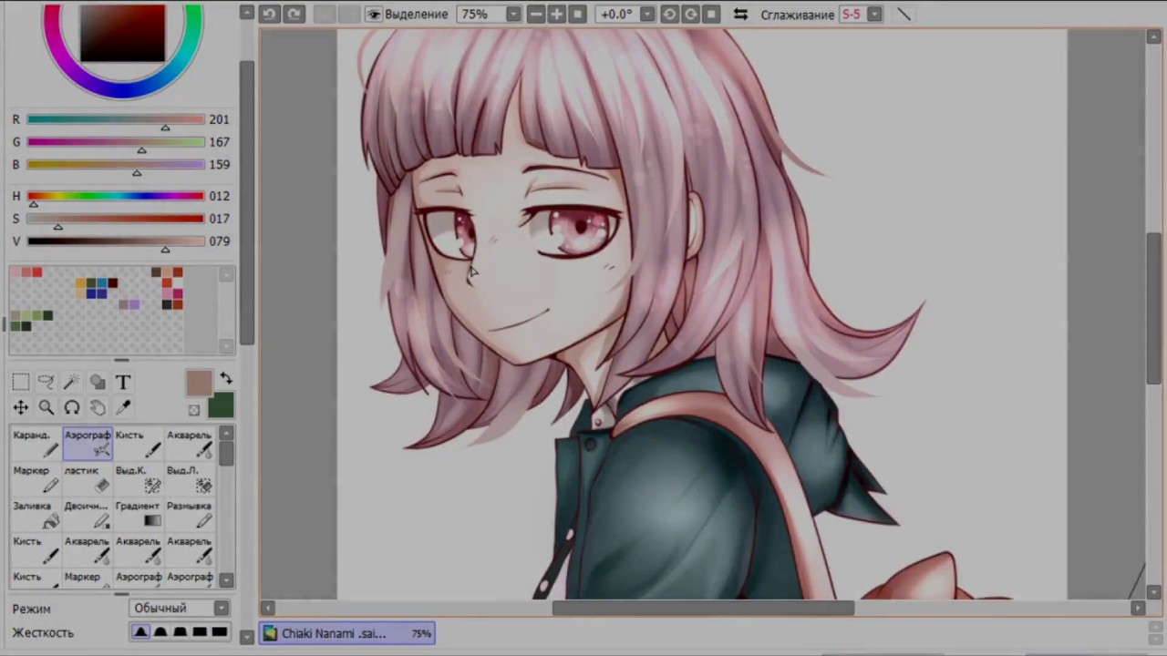The width and height of the screenshot is (1167, 656).
Task: Open the canvas rotation angle dropdown
Action: pyautogui.click(x=646, y=14)
